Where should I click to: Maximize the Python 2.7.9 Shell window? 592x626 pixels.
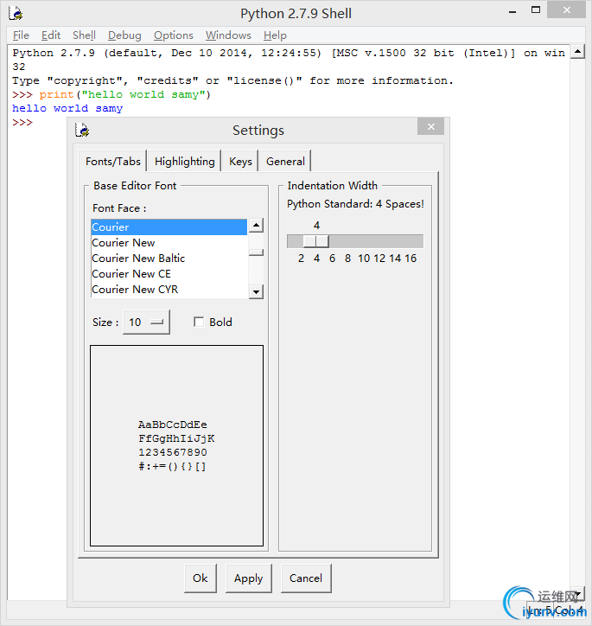click(536, 10)
